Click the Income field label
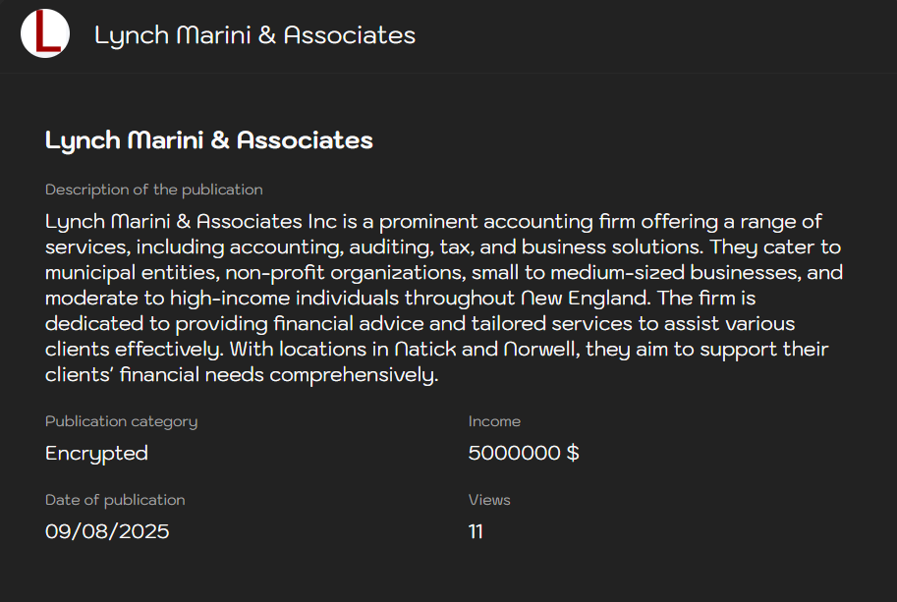This screenshot has height=602, width=897. pos(494,421)
